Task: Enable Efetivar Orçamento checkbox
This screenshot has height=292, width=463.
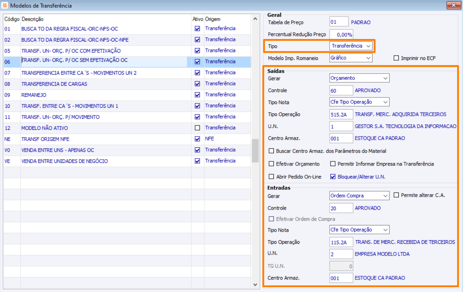Action: [x=272, y=164]
